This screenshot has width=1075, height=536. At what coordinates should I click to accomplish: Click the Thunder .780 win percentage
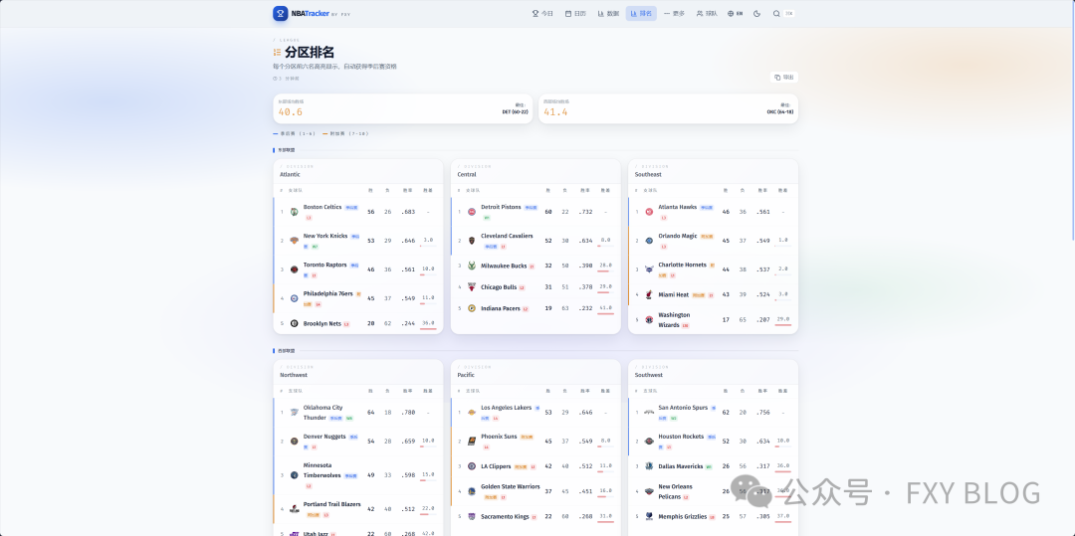(x=408, y=412)
